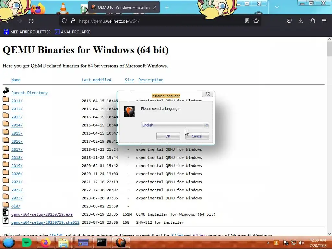Click the address bar URL field
Screen dimensions: 332x249
[160, 21]
